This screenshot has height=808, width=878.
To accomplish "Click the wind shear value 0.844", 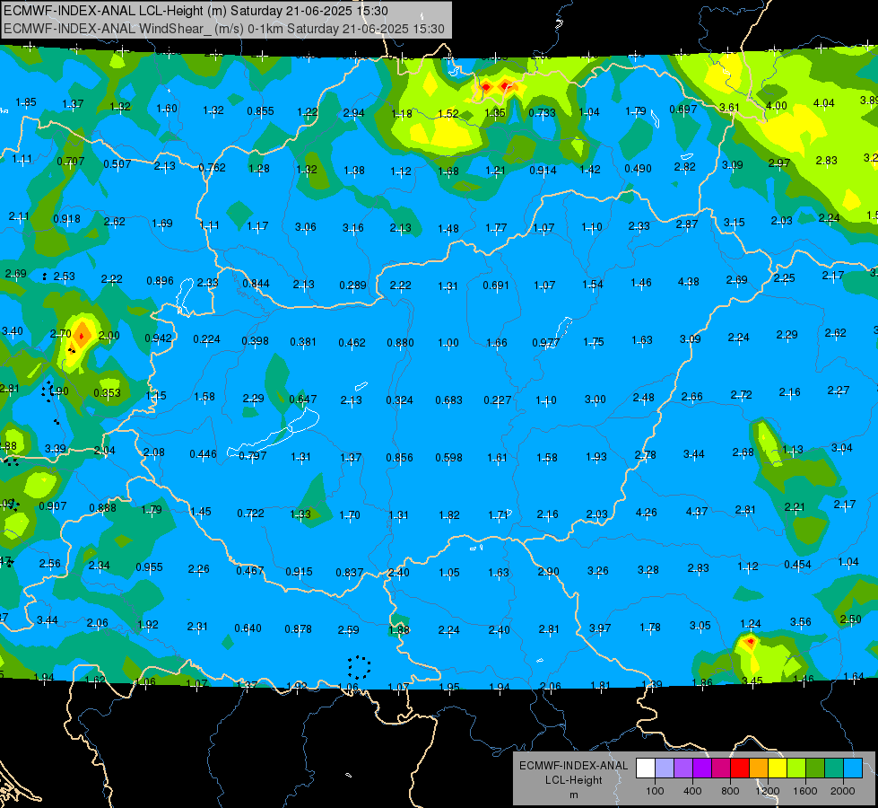I will coord(256,284).
